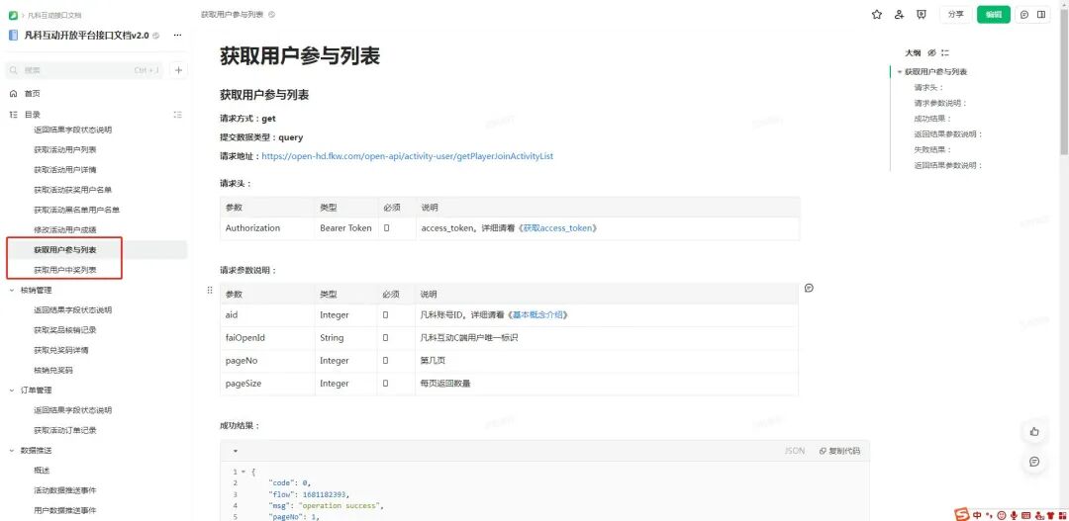The width and height of the screenshot is (1069, 521).
Task: Click the small icon after sidebar title v2.0
Action: click(x=156, y=36)
